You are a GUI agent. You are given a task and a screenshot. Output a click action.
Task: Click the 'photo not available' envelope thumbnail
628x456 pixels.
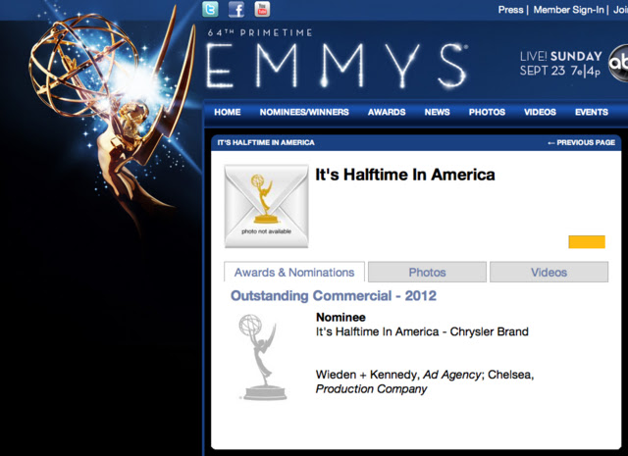click(x=266, y=206)
